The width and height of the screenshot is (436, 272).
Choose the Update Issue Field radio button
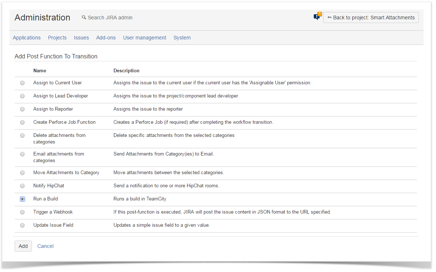[x=22, y=225]
